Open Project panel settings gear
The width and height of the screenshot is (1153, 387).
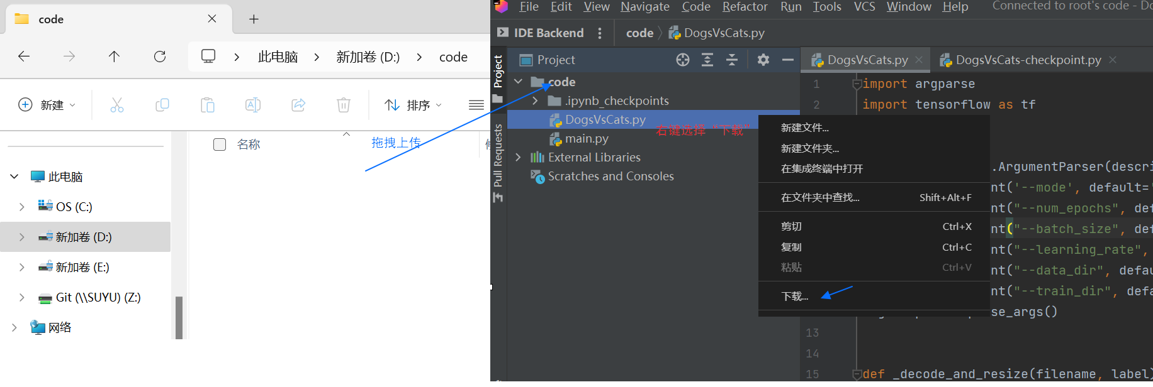[763, 60]
